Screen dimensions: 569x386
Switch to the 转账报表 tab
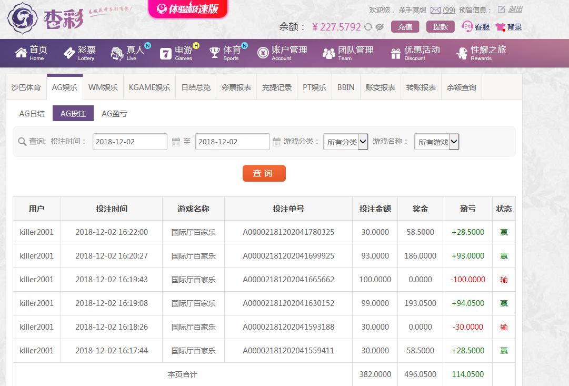(421, 87)
